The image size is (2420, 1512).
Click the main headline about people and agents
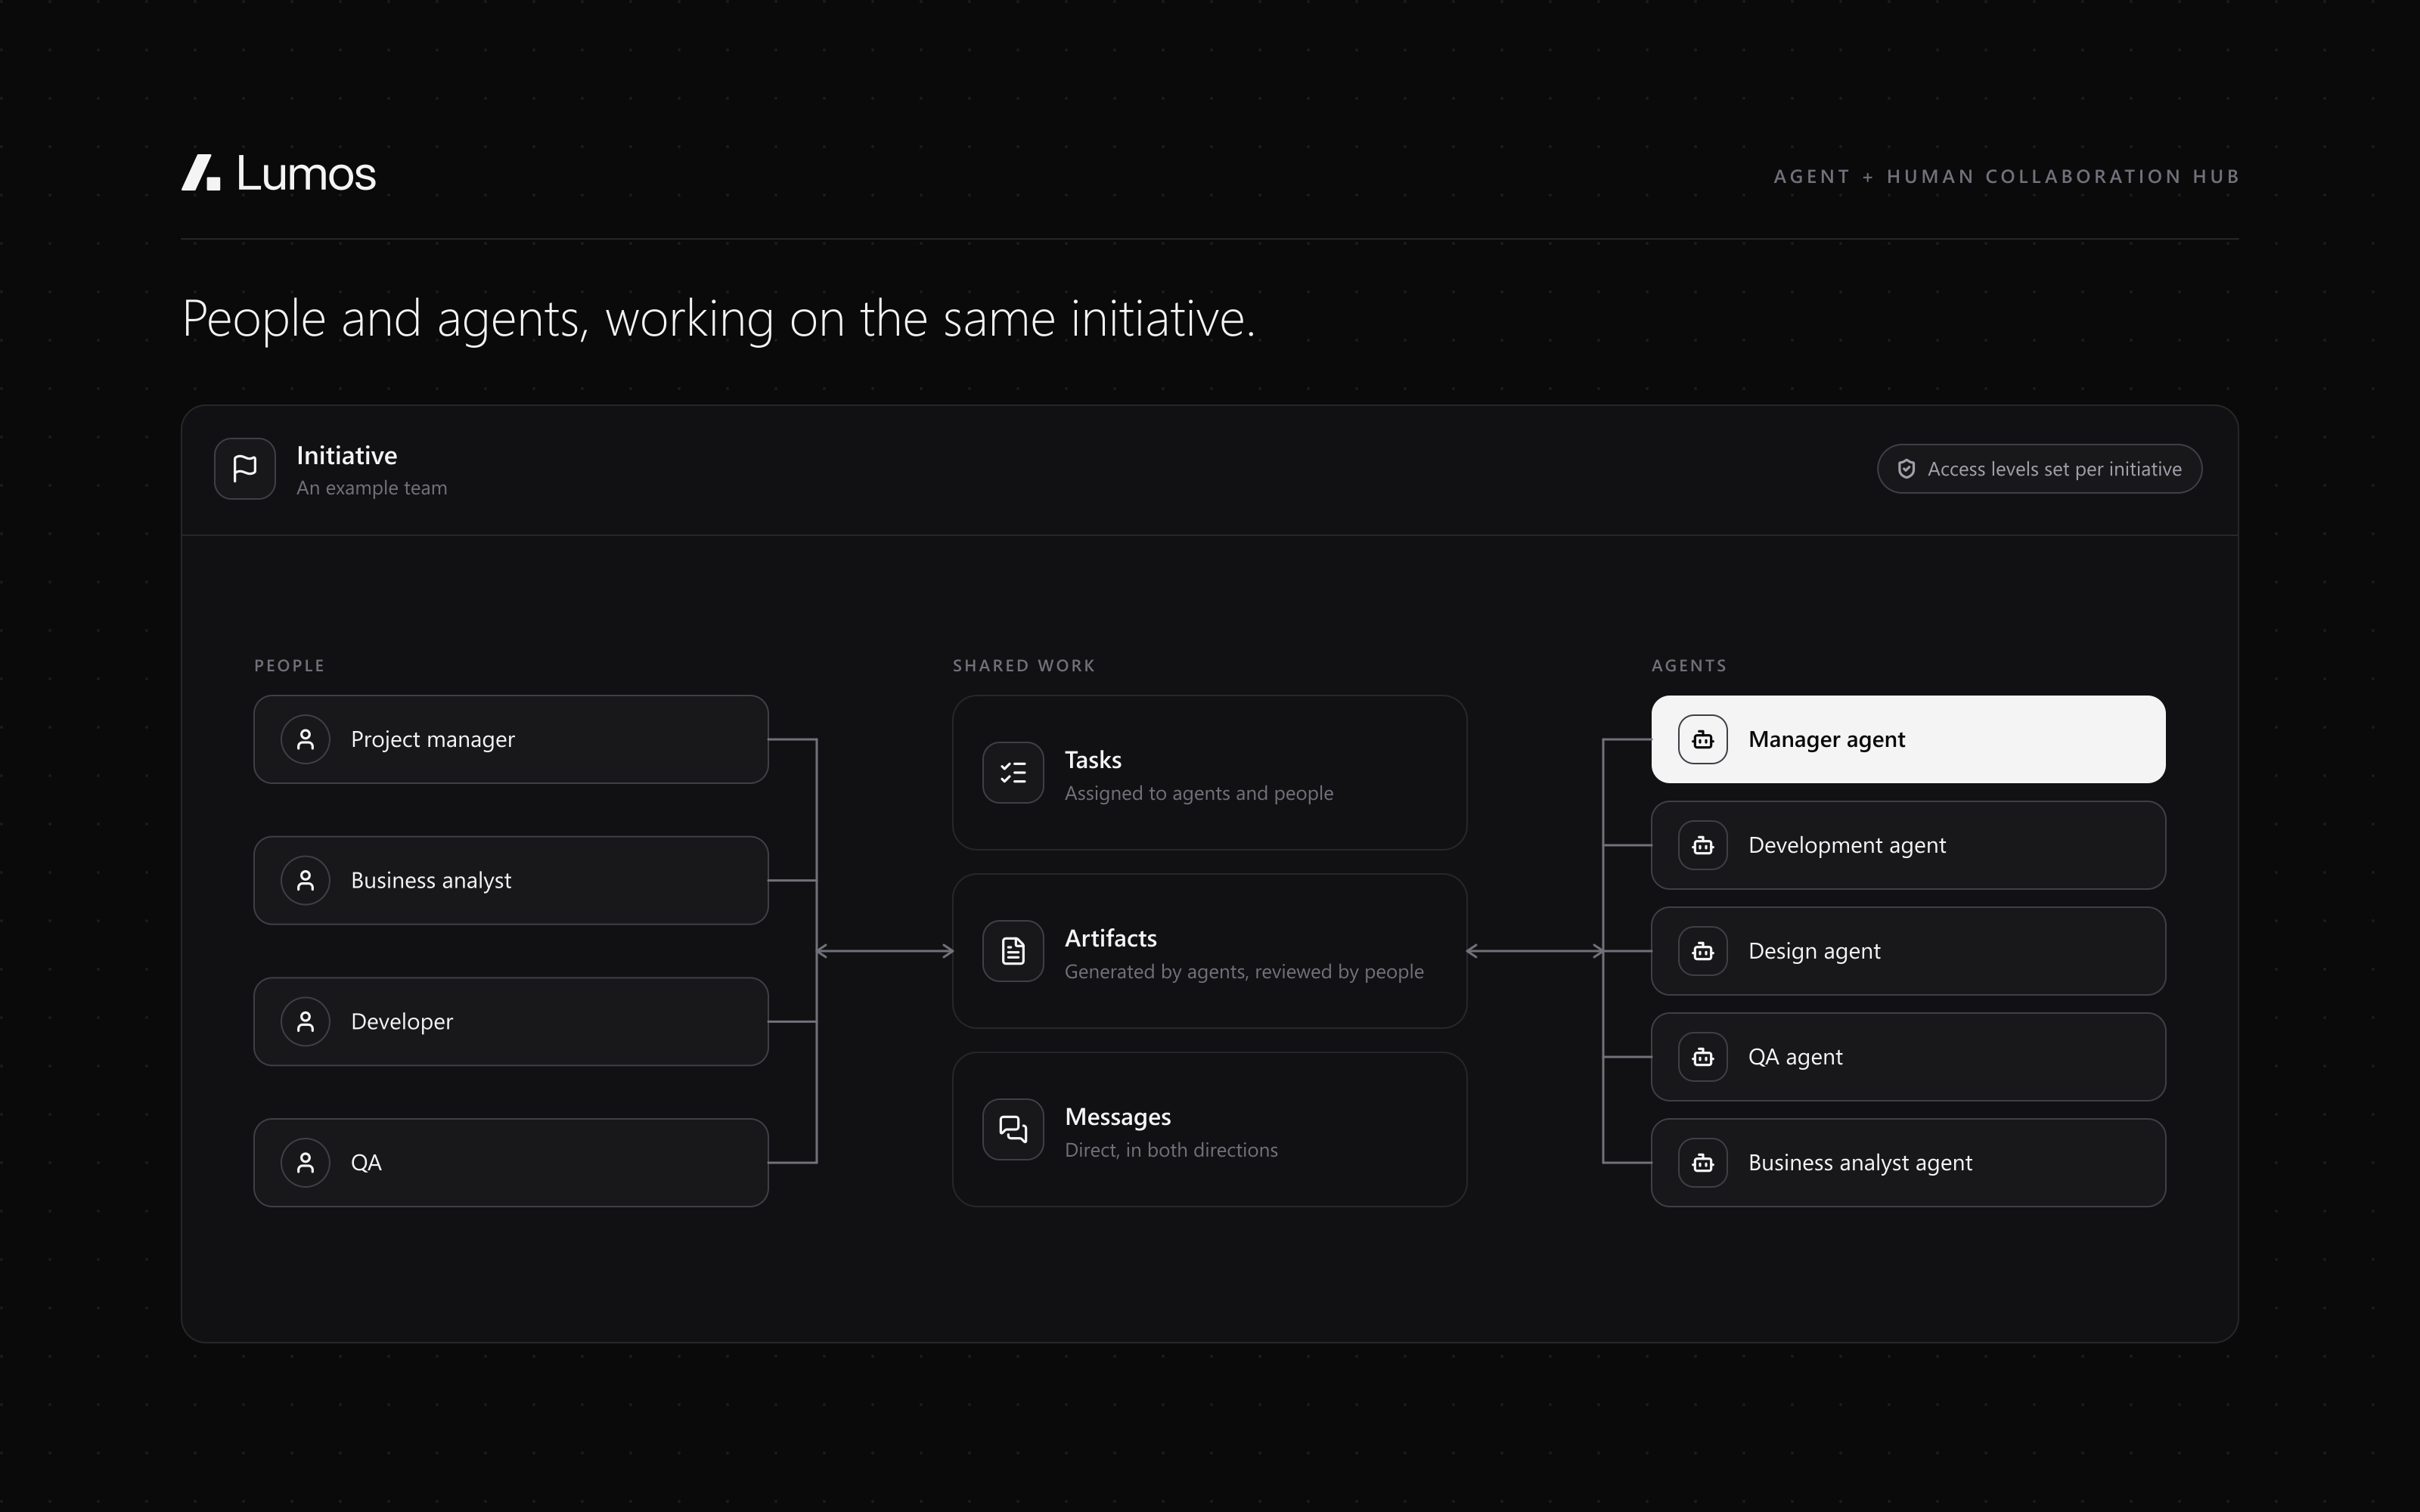[718, 319]
